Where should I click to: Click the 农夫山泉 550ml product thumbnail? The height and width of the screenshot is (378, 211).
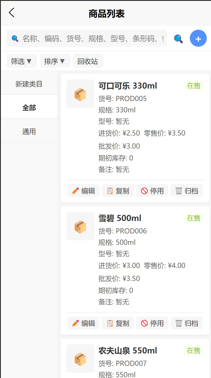click(x=80, y=358)
